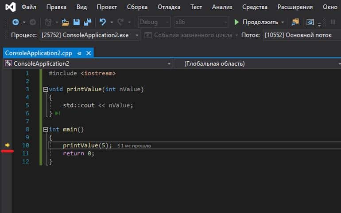Viewport: 341px width, 213px height.
Task: Open the navigate backward history dropdown
Action: (24, 22)
